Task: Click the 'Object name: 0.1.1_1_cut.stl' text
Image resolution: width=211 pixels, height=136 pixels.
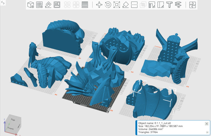Action: pos(155,123)
